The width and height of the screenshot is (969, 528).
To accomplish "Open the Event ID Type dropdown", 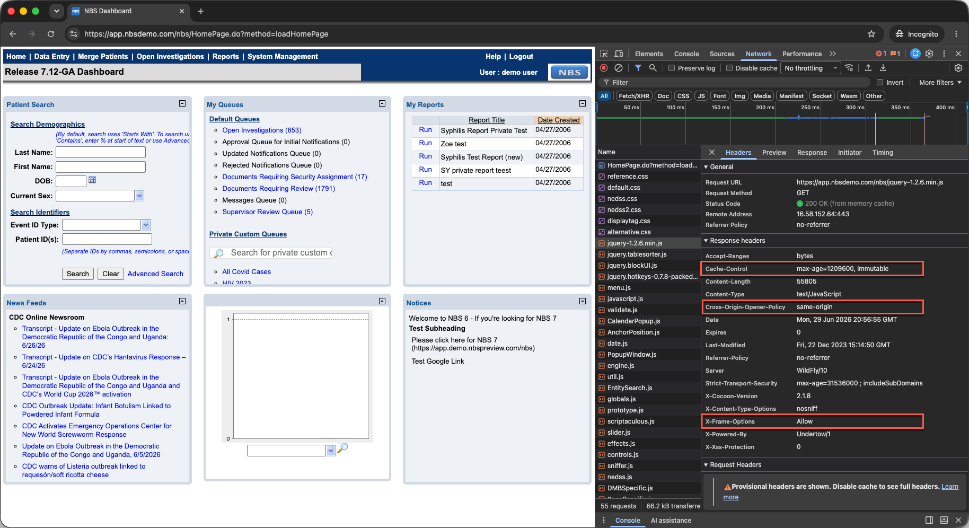I will coord(146,225).
